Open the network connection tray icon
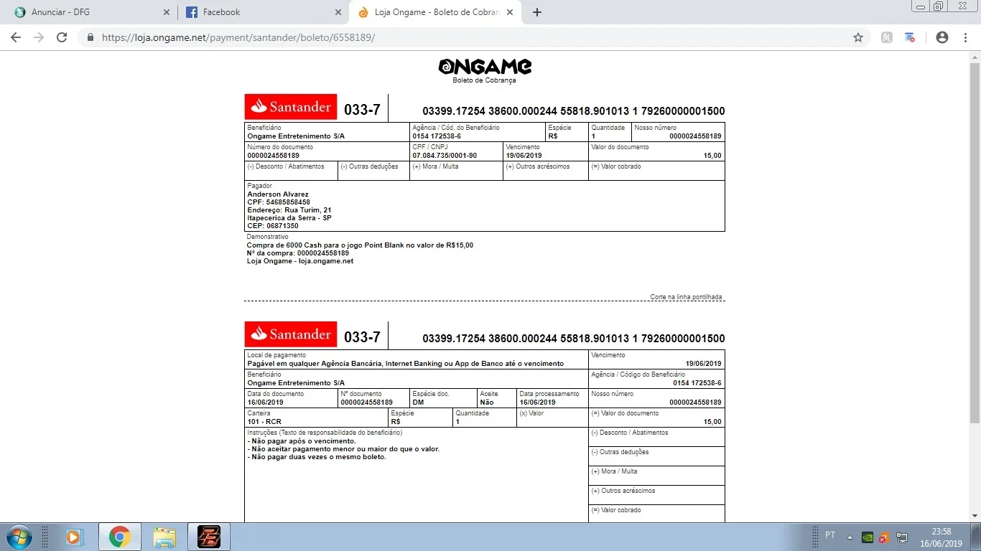Image resolution: width=981 pixels, height=551 pixels. (902, 537)
